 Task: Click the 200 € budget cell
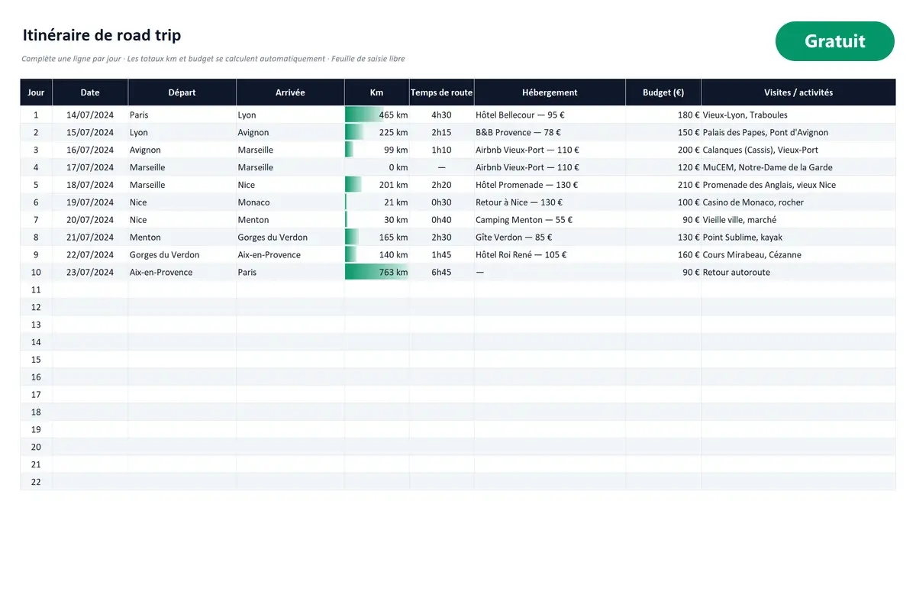click(x=663, y=150)
